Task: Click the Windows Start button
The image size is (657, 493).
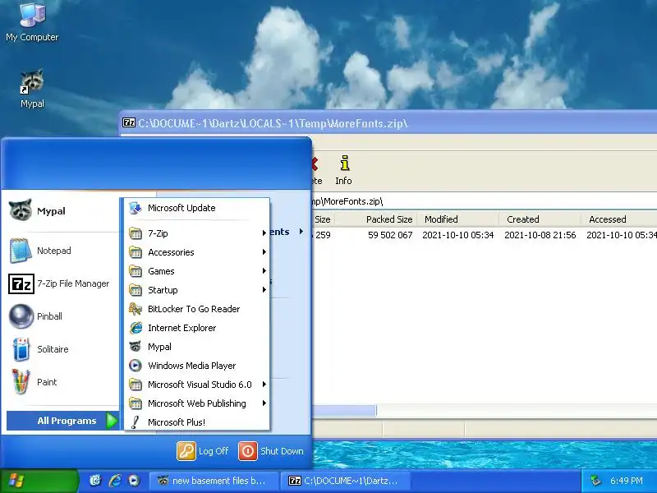Action: point(39,481)
